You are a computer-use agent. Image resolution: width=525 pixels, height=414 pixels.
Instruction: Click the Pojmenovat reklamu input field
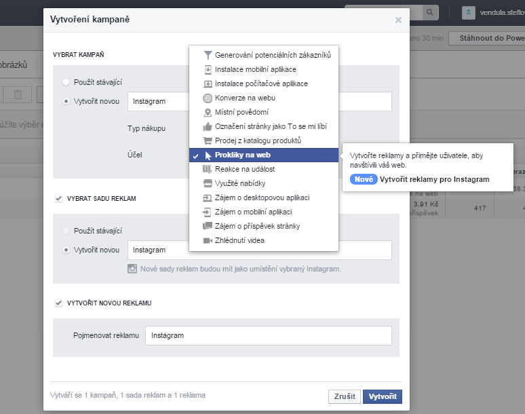point(268,336)
